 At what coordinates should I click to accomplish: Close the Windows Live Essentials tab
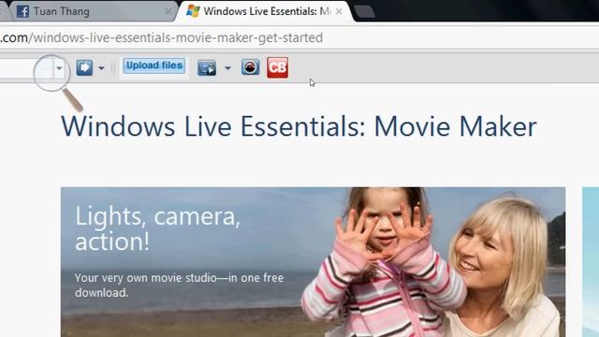click(x=339, y=11)
